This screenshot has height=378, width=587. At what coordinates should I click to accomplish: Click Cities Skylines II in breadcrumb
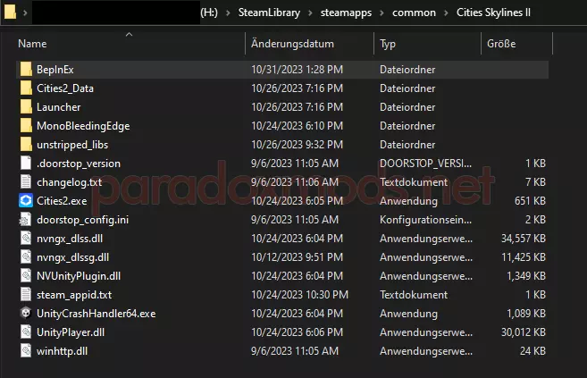(493, 13)
